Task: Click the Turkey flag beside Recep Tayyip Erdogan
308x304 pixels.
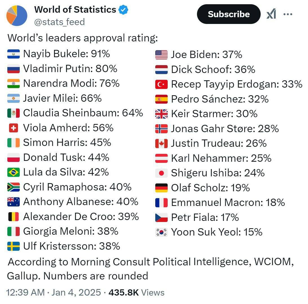Action: pyautogui.click(x=161, y=84)
